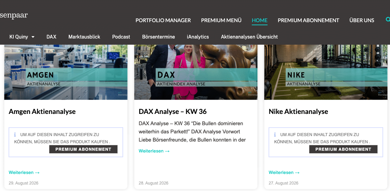Go to Premium Menü

pos(221,20)
